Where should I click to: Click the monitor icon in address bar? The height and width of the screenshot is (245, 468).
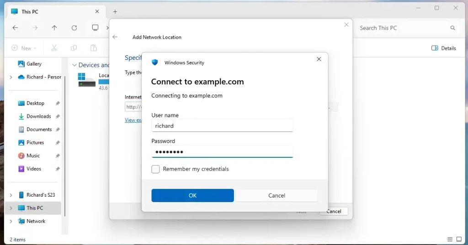coord(95,28)
